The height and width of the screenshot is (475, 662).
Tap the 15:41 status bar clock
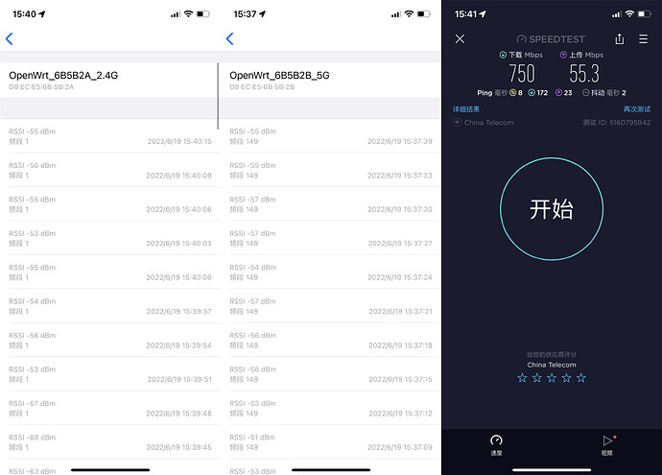(465, 14)
